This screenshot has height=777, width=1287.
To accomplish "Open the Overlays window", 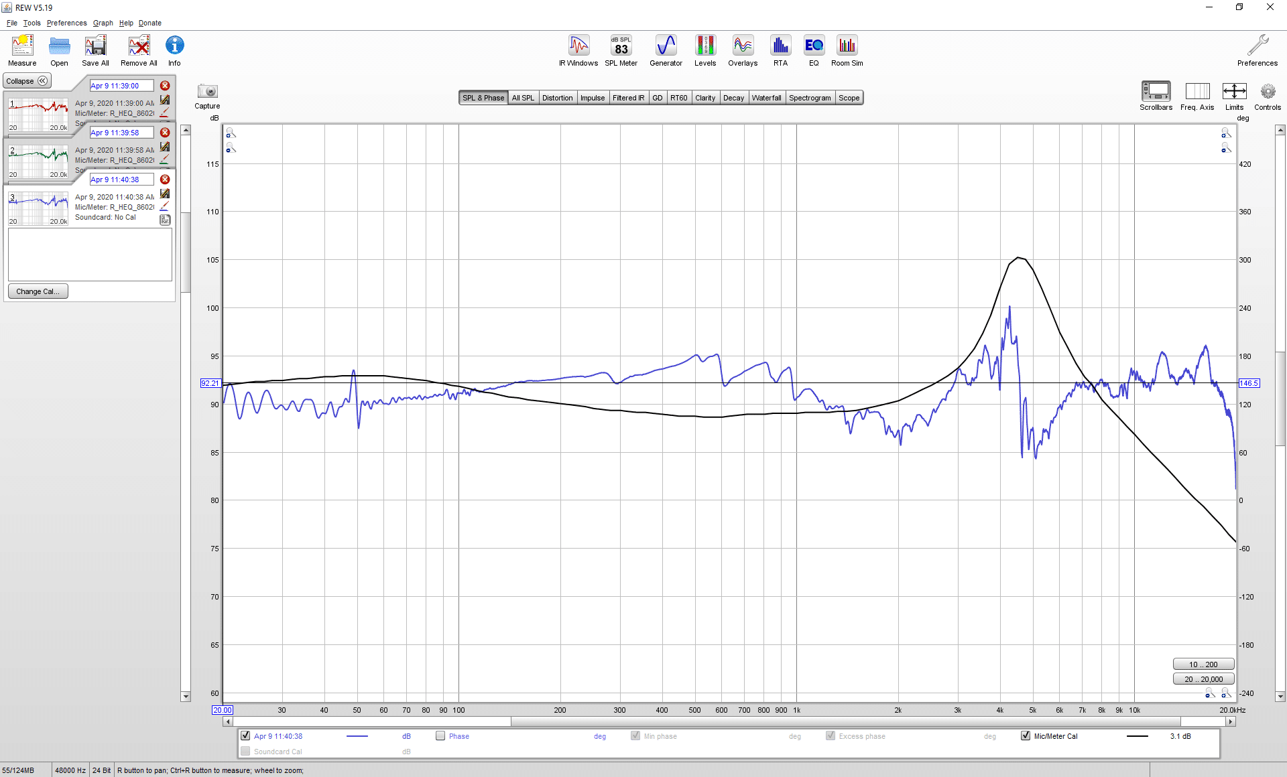I will [743, 51].
